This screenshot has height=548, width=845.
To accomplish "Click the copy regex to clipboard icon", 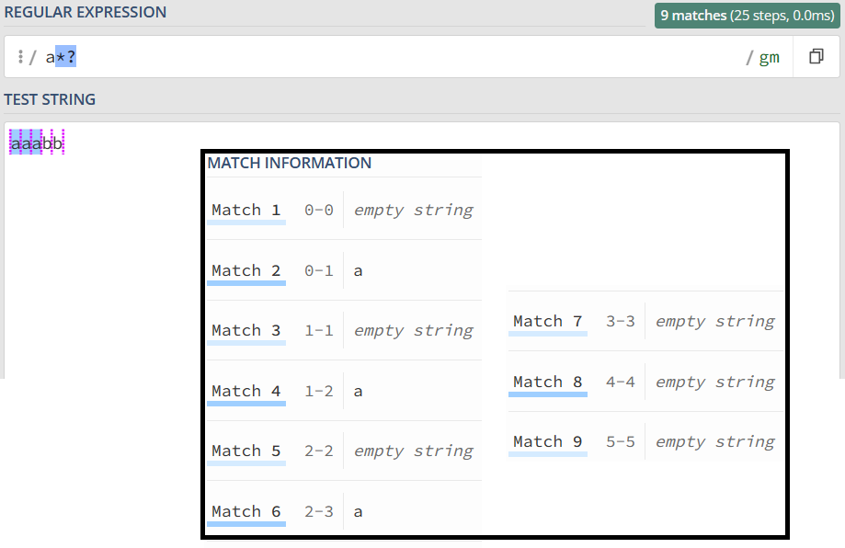I will [816, 57].
